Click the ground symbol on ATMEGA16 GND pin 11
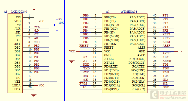 click(x=72, y=61)
